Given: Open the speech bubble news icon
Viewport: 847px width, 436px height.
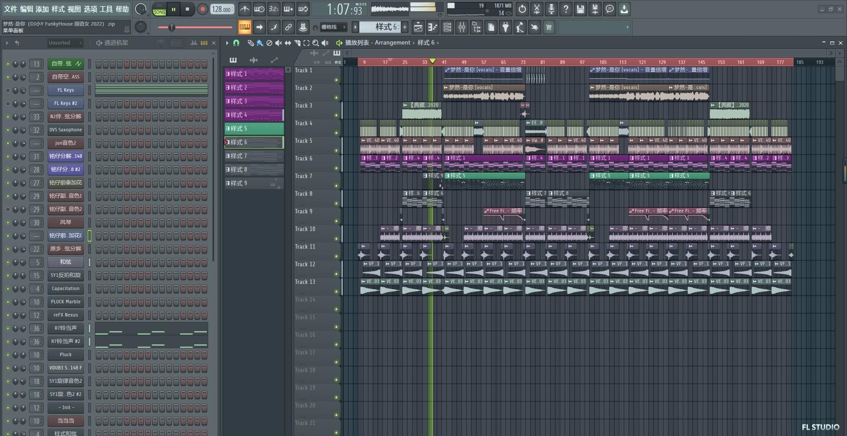Looking at the screenshot, I should tap(610, 9).
